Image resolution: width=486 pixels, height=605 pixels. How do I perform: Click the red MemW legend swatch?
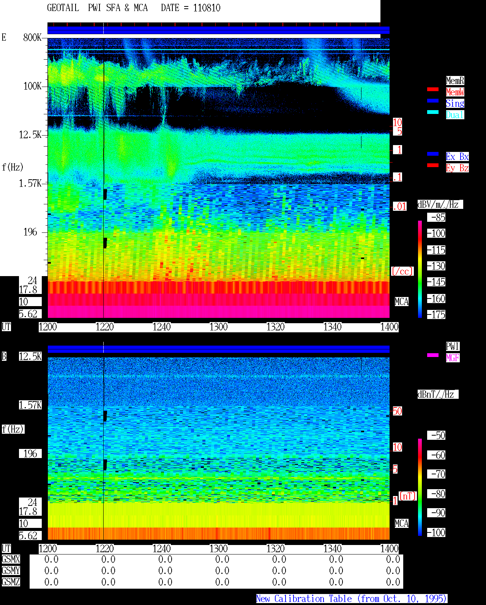pos(433,89)
